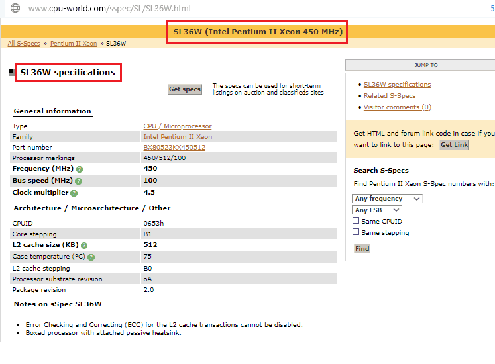Select the Package revision value 2.0
Screen dimensions: 495x364
(x=148, y=290)
